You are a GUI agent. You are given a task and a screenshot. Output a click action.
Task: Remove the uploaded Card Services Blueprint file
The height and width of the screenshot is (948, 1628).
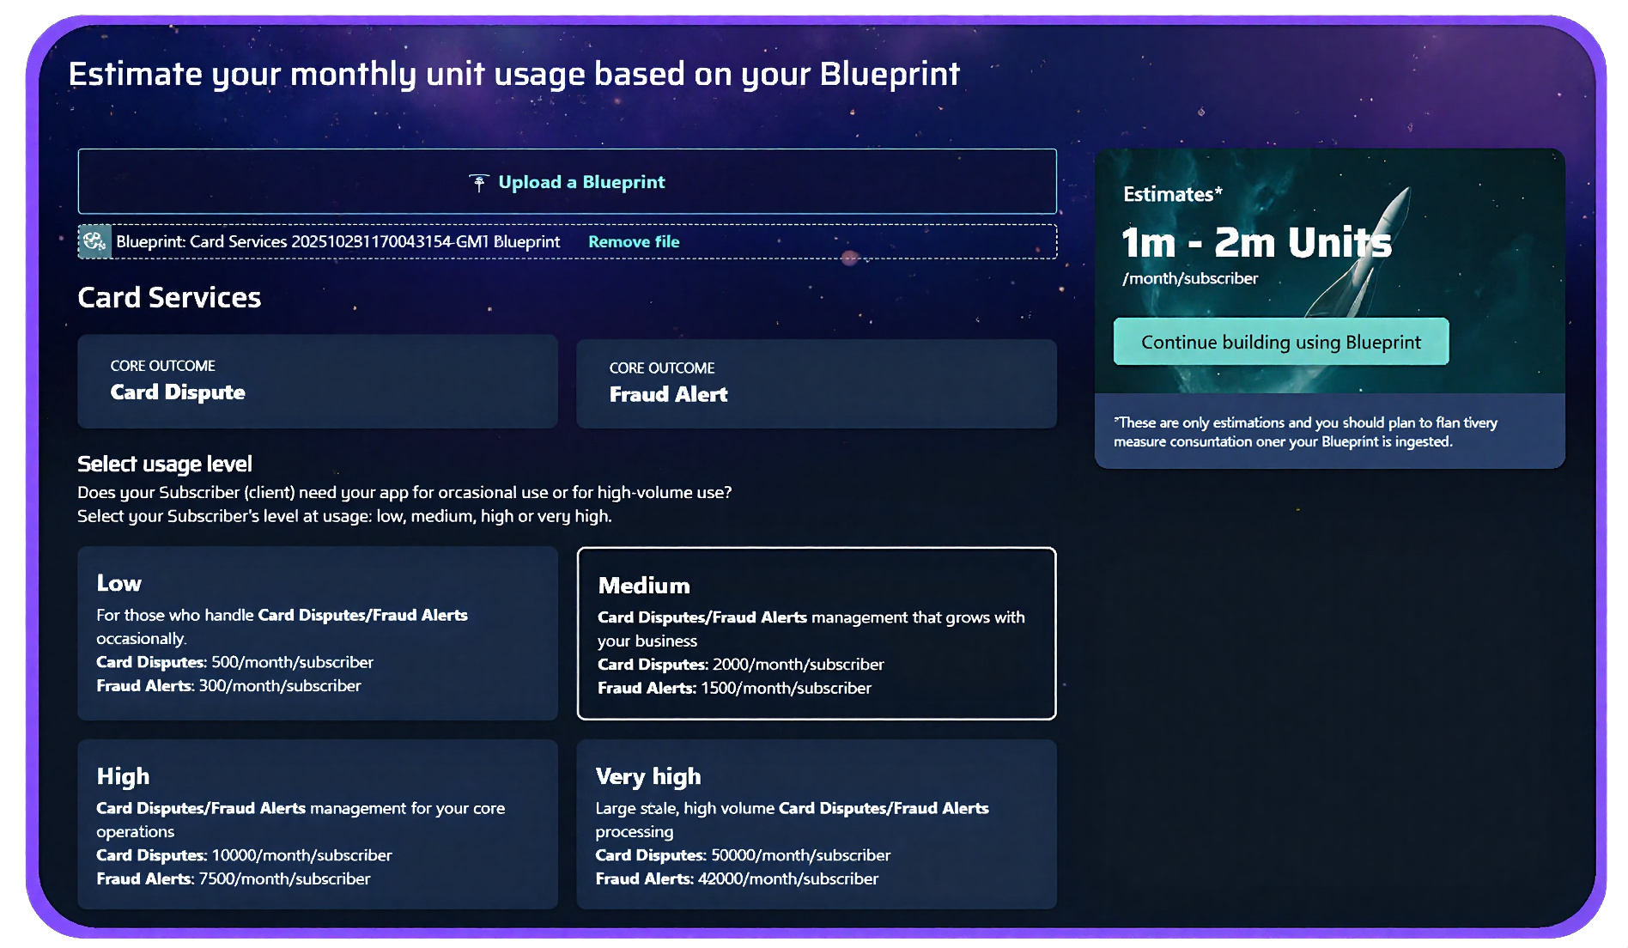(633, 241)
